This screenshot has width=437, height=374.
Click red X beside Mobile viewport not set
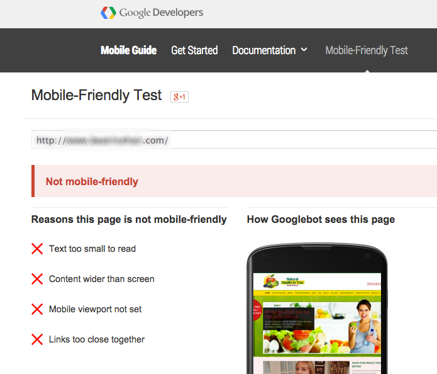37,309
